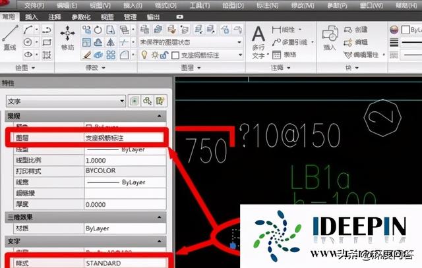Click the 图层 value field 支座钢筋标注
This screenshot has height=268, width=422.
125,138
